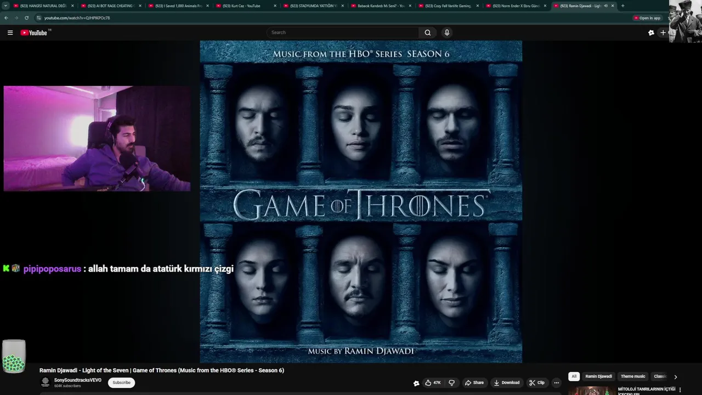Select the All filter chip

pyautogui.click(x=574, y=376)
